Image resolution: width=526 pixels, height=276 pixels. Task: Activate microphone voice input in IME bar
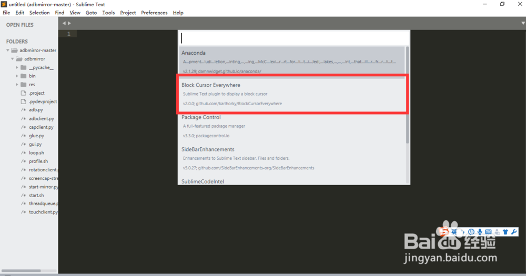click(x=480, y=232)
